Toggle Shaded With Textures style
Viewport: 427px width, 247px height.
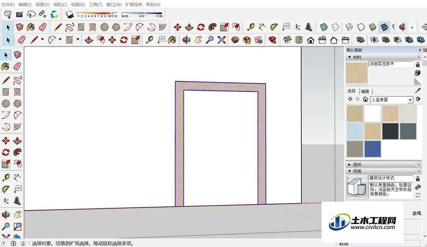click(384, 27)
